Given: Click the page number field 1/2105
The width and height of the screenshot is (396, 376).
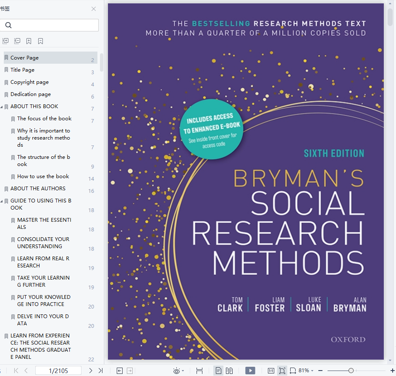Looking at the screenshot, I should pos(58,371).
